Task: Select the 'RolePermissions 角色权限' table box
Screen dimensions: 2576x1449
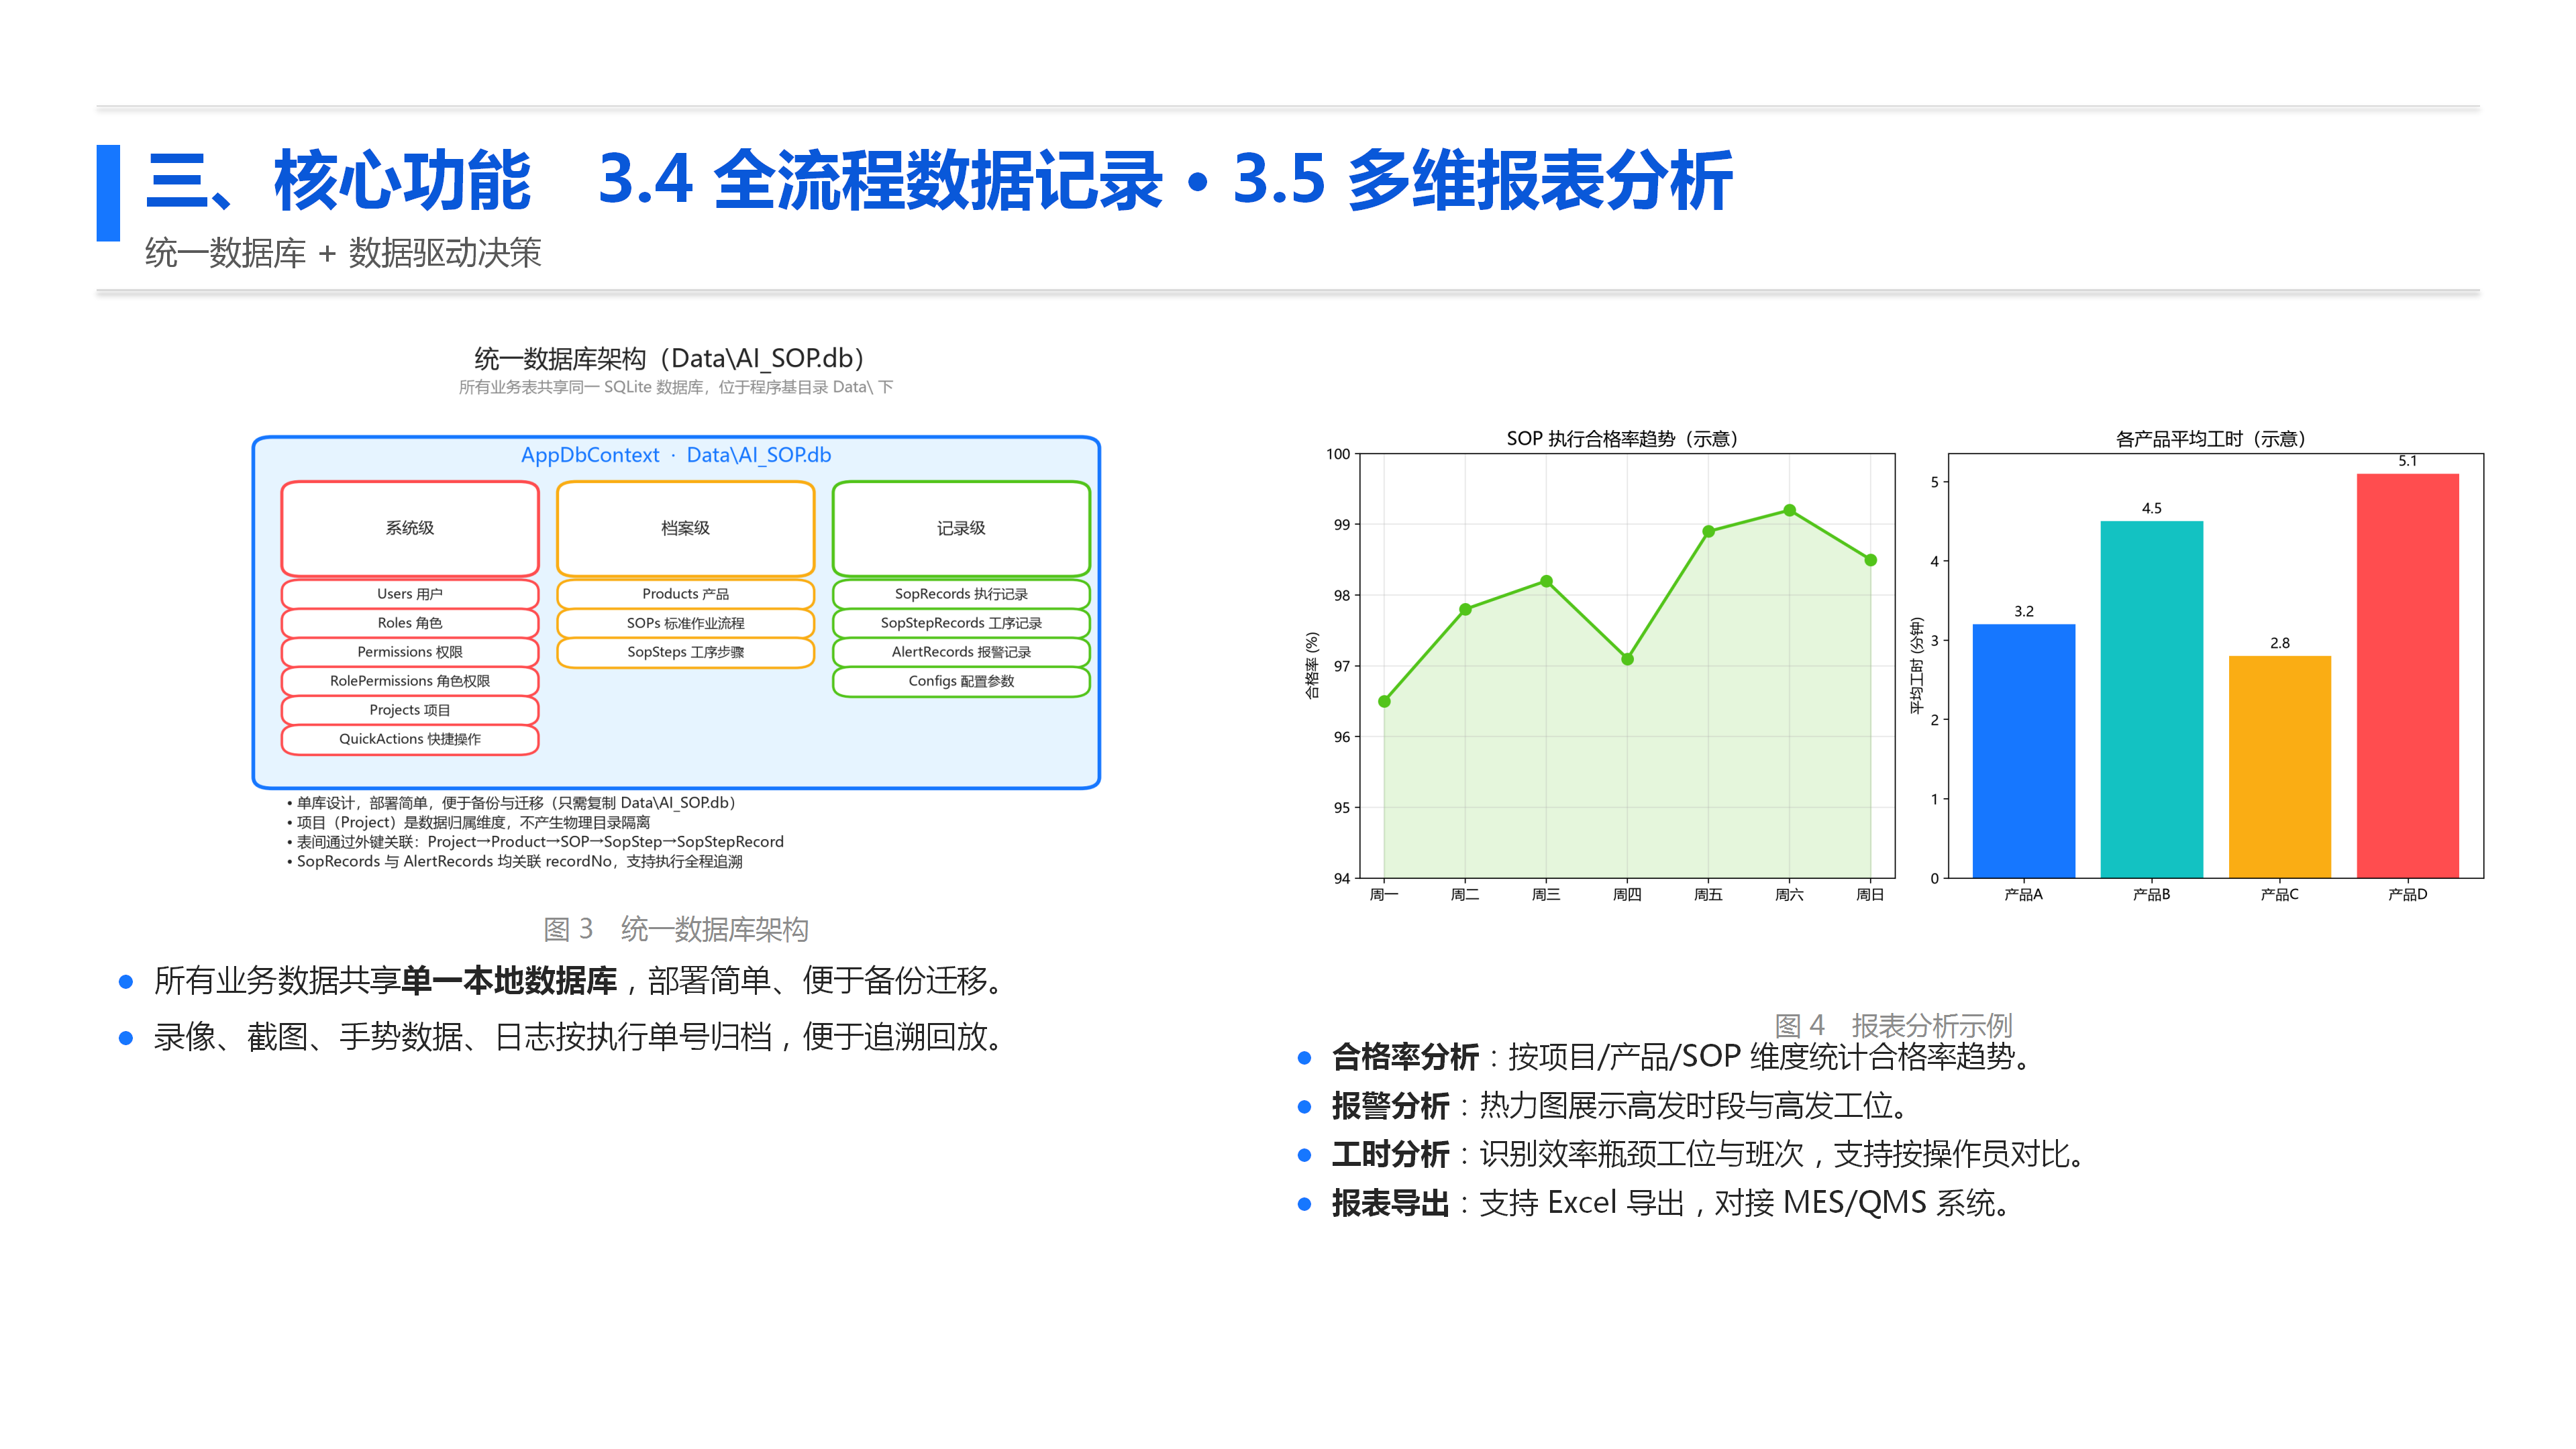Action: click(x=410, y=681)
